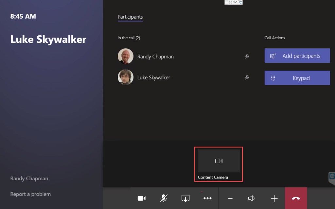Decrease volume with the minus button
Screen dimensions: 335x209
(x=230, y=199)
